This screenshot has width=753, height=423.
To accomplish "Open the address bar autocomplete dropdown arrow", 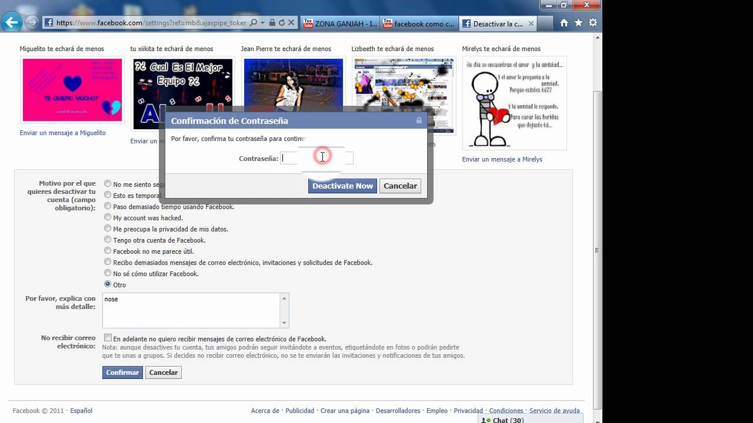I will pos(262,23).
